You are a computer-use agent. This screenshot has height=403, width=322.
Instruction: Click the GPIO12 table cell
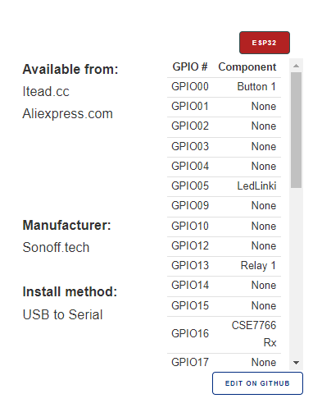point(190,246)
